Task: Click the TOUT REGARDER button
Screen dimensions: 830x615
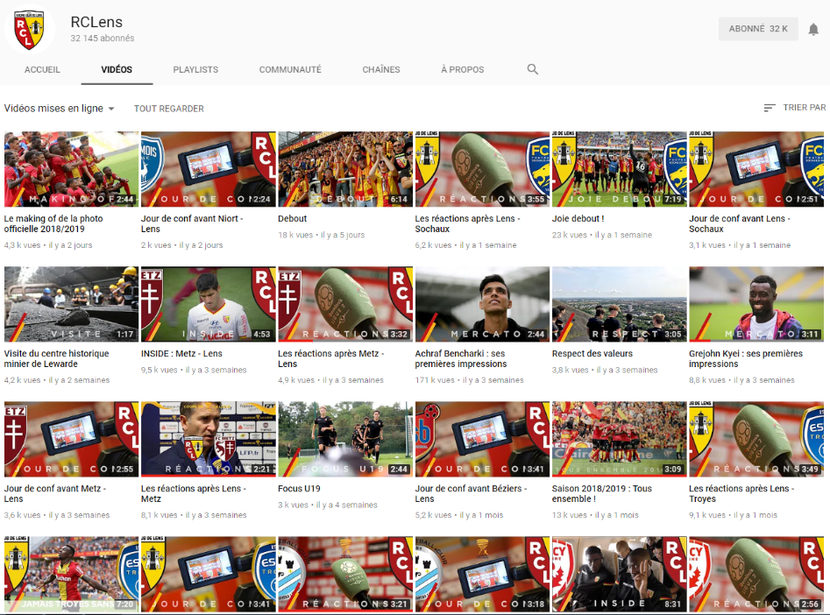Action: [168, 109]
